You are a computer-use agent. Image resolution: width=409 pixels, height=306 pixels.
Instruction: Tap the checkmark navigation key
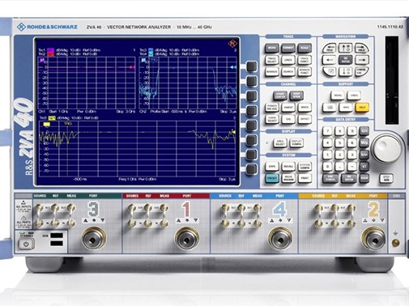click(x=330, y=71)
